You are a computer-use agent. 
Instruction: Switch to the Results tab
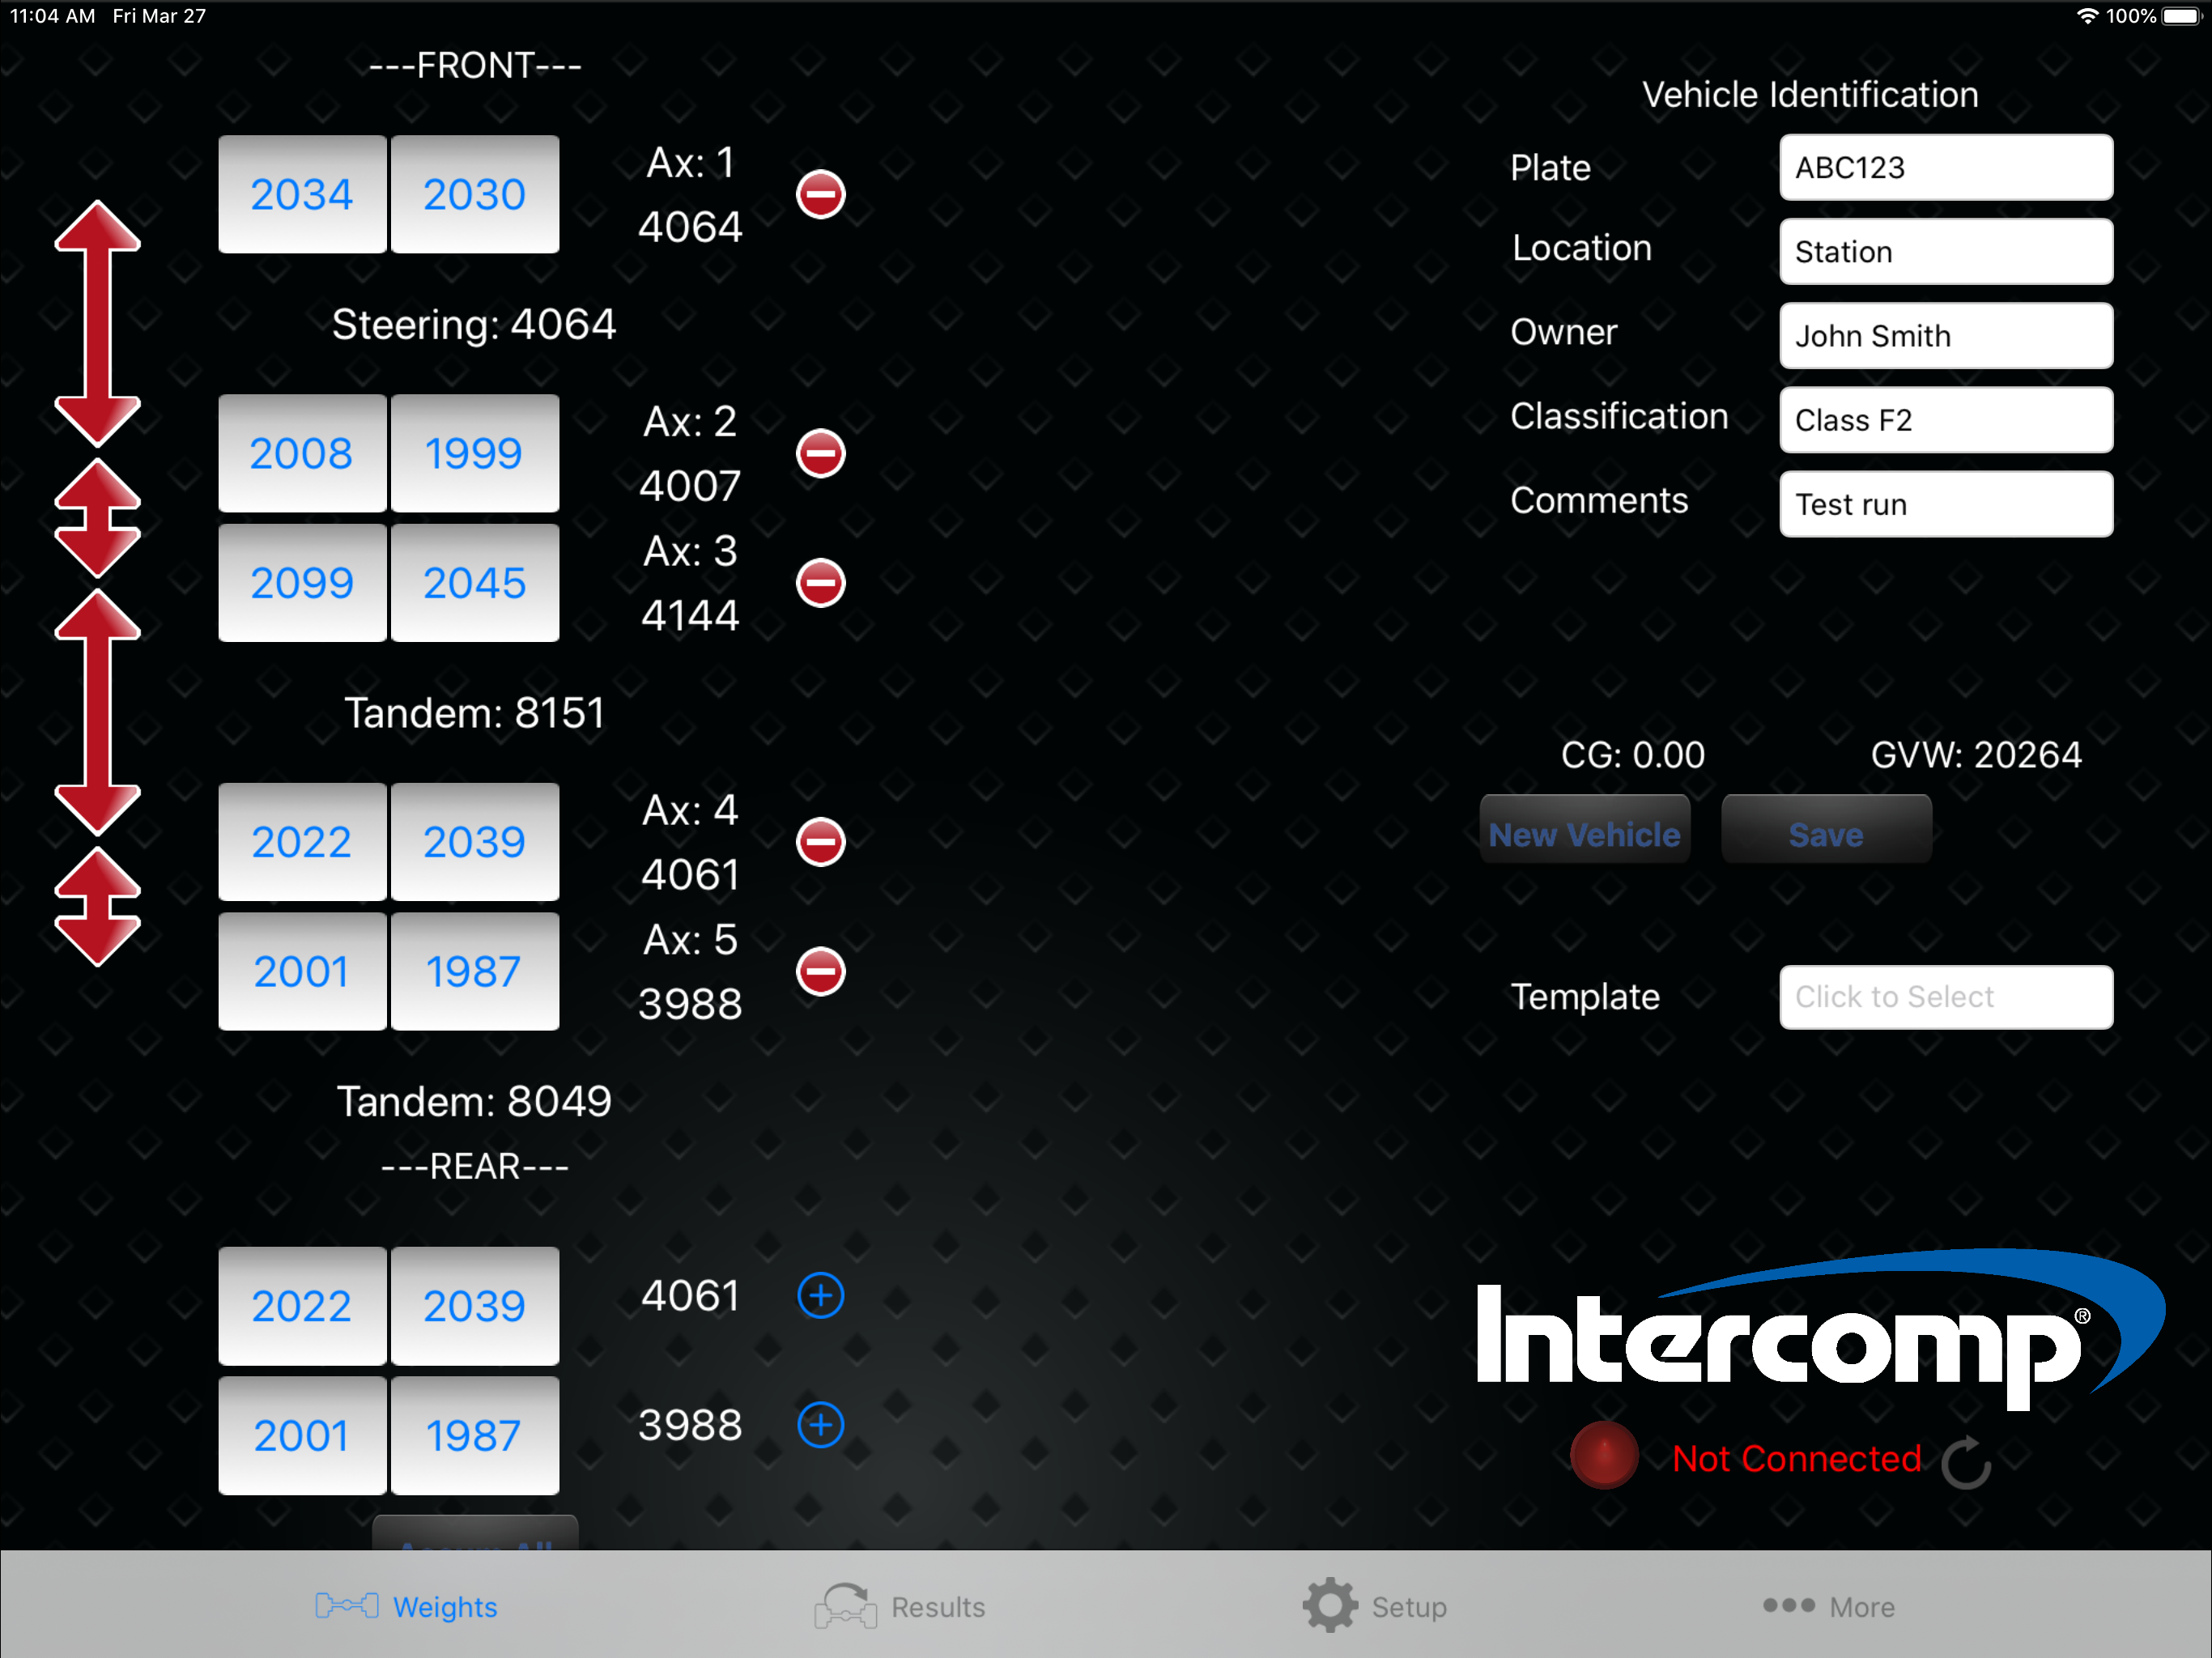(x=900, y=1606)
